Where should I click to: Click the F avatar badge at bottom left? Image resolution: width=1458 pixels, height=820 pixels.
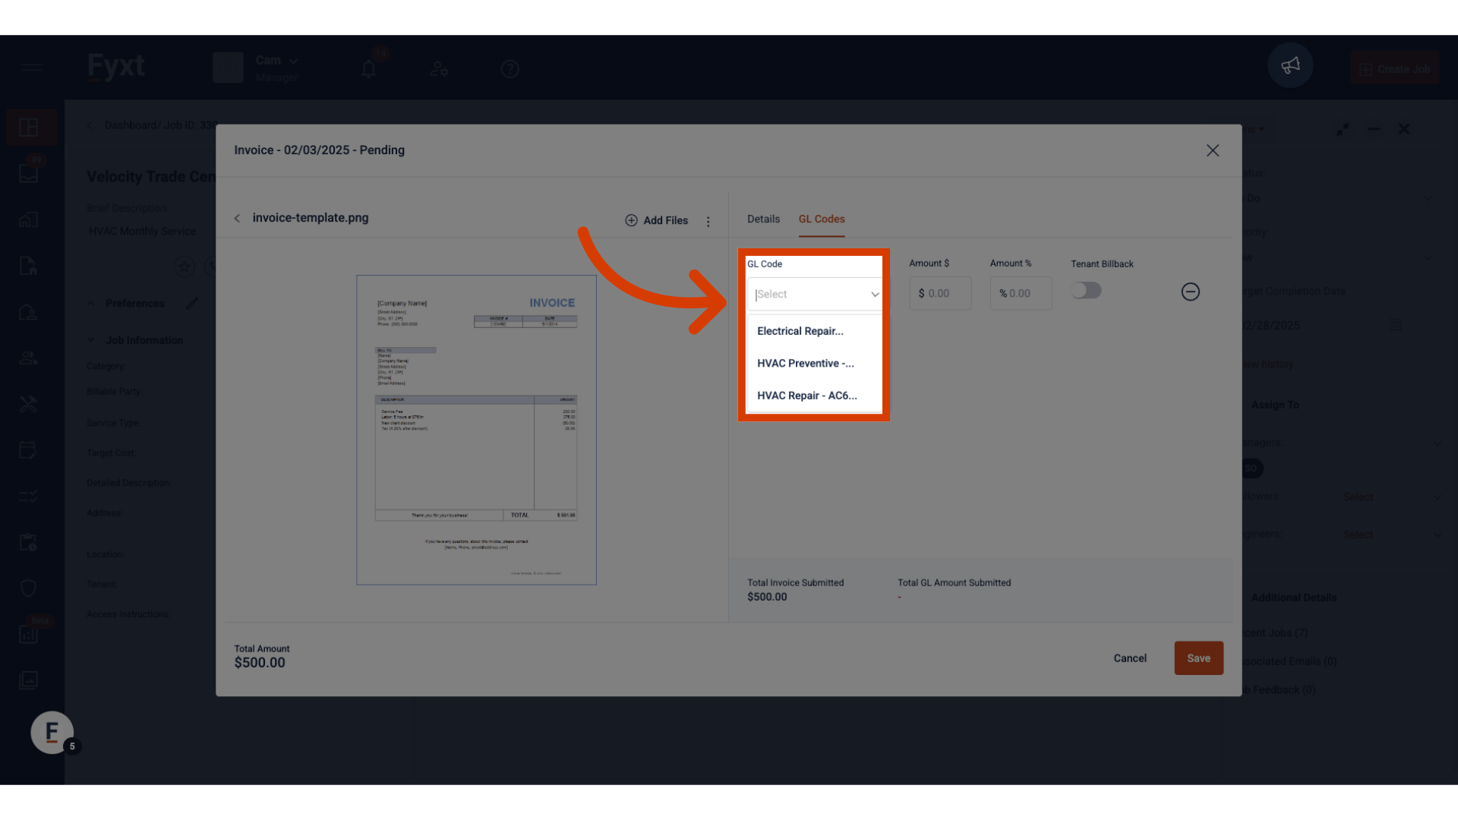[52, 733]
